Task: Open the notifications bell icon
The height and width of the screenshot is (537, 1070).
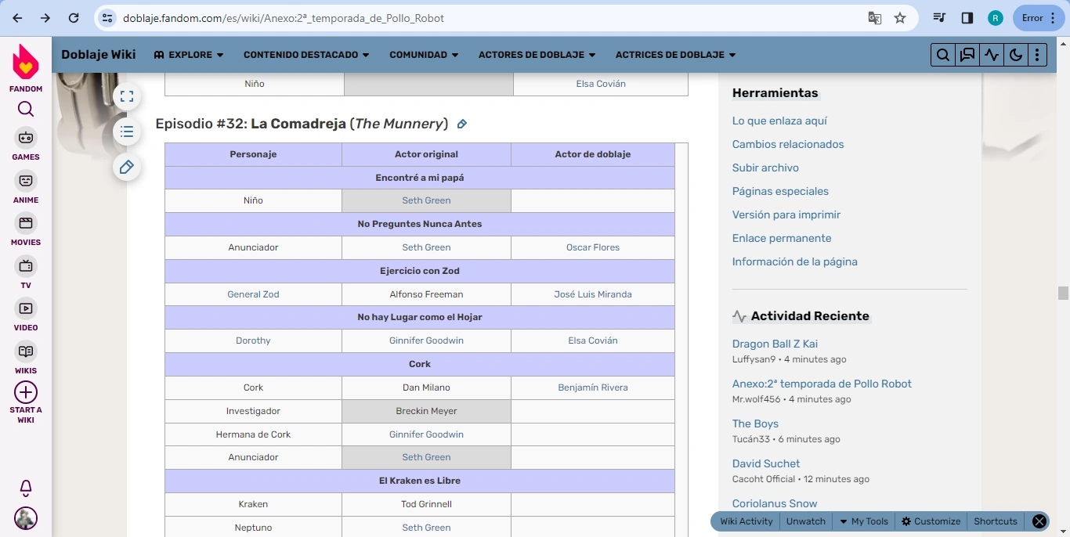Action: (x=26, y=488)
